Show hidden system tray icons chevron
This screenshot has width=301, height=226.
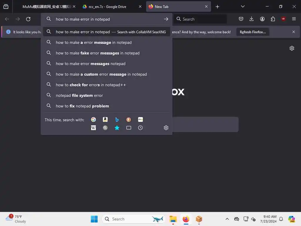click(x=227, y=219)
